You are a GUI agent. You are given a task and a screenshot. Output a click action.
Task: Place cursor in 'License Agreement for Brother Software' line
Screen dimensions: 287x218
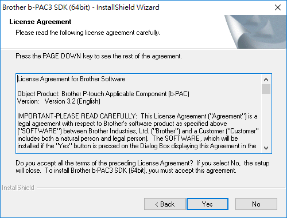click(x=71, y=79)
